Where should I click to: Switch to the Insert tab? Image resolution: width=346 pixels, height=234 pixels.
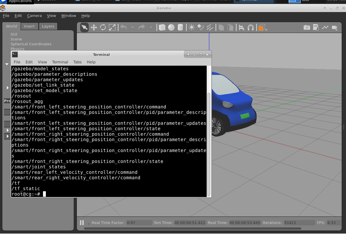29,26
